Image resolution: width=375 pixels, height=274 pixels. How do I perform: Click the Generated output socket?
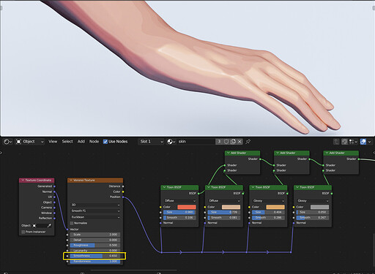click(54, 186)
